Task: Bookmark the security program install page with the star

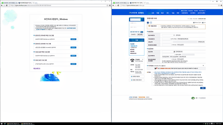Action: click(107, 5)
